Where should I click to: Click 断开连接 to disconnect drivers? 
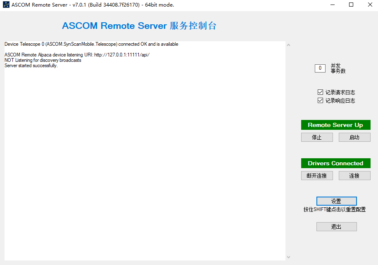click(x=317, y=176)
